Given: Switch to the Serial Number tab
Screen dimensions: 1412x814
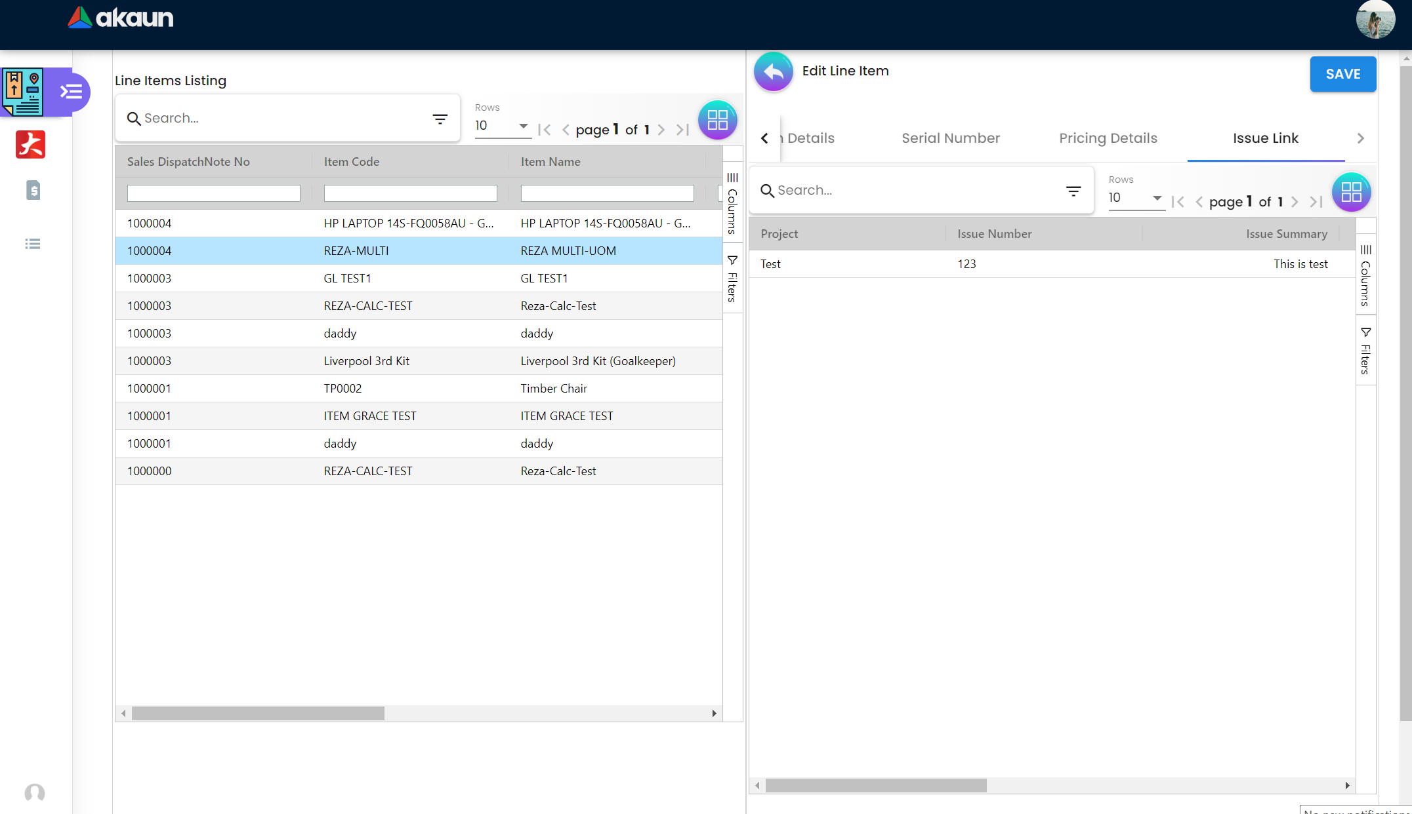Looking at the screenshot, I should tap(950, 138).
